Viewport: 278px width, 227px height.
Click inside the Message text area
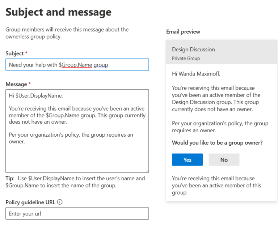click(77, 131)
